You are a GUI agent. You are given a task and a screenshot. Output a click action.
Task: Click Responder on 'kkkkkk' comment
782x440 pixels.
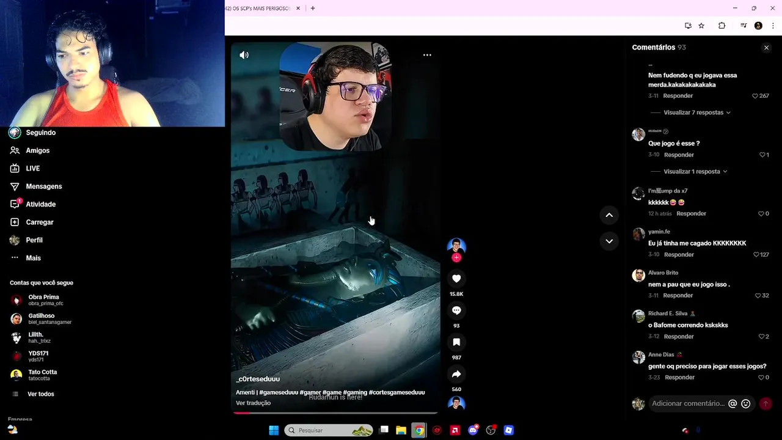[692, 214]
